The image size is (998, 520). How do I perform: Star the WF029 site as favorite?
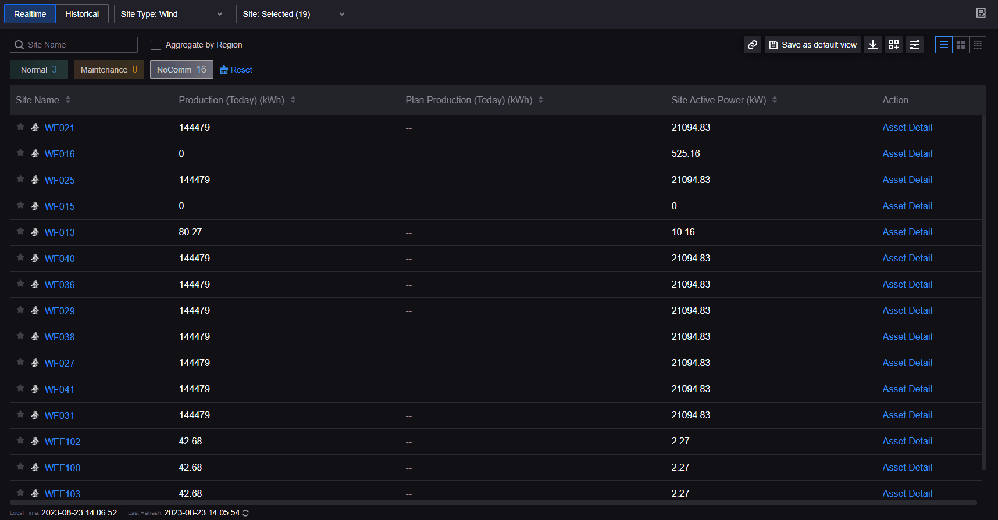pos(20,310)
